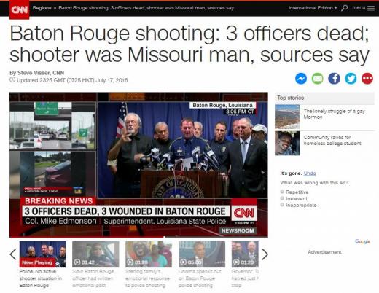Share article via Messenger icon
Image resolution: width=379 pixels, height=293 pixels.
click(x=301, y=79)
